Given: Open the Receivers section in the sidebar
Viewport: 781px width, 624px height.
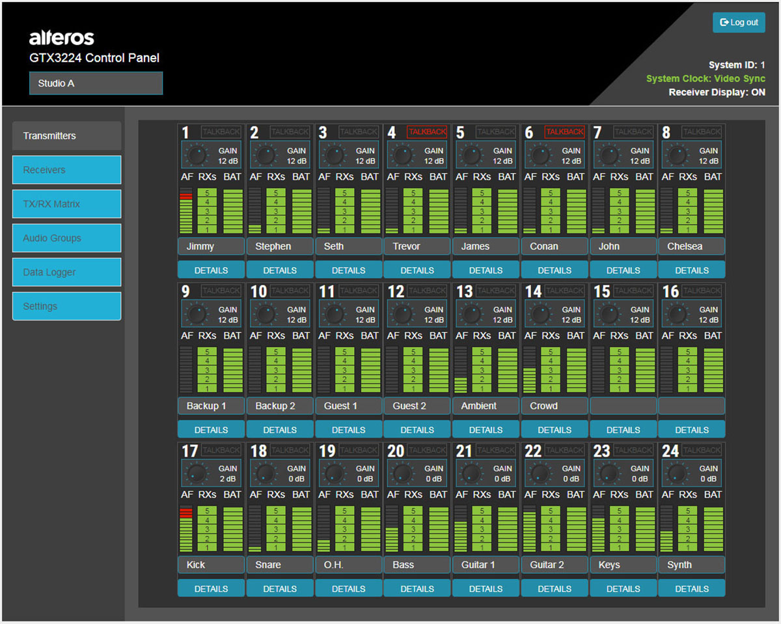Looking at the screenshot, I should (x=66, y=170).
